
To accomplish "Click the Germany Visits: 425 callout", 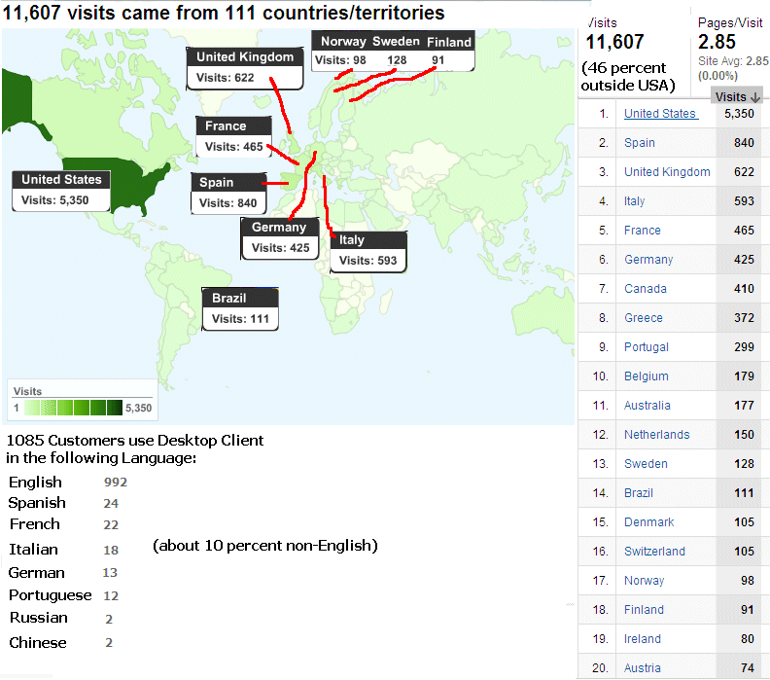I will coord(280,238).
